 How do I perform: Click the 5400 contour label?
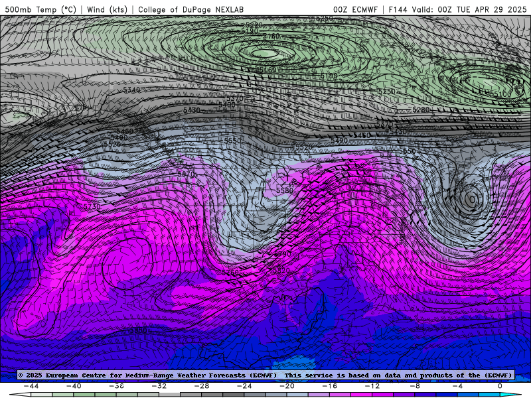[226, 105]
